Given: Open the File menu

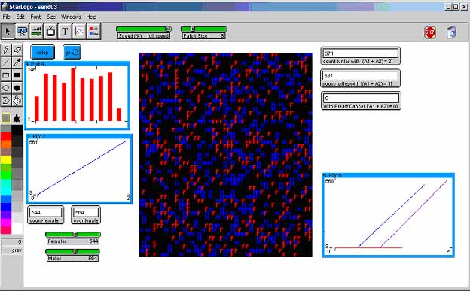Looking at the screenshot, I should point(6,17).
